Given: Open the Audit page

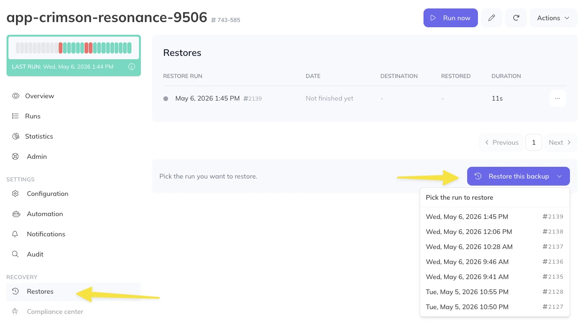Looking at the screenshot, I should (x=35, y=254).
